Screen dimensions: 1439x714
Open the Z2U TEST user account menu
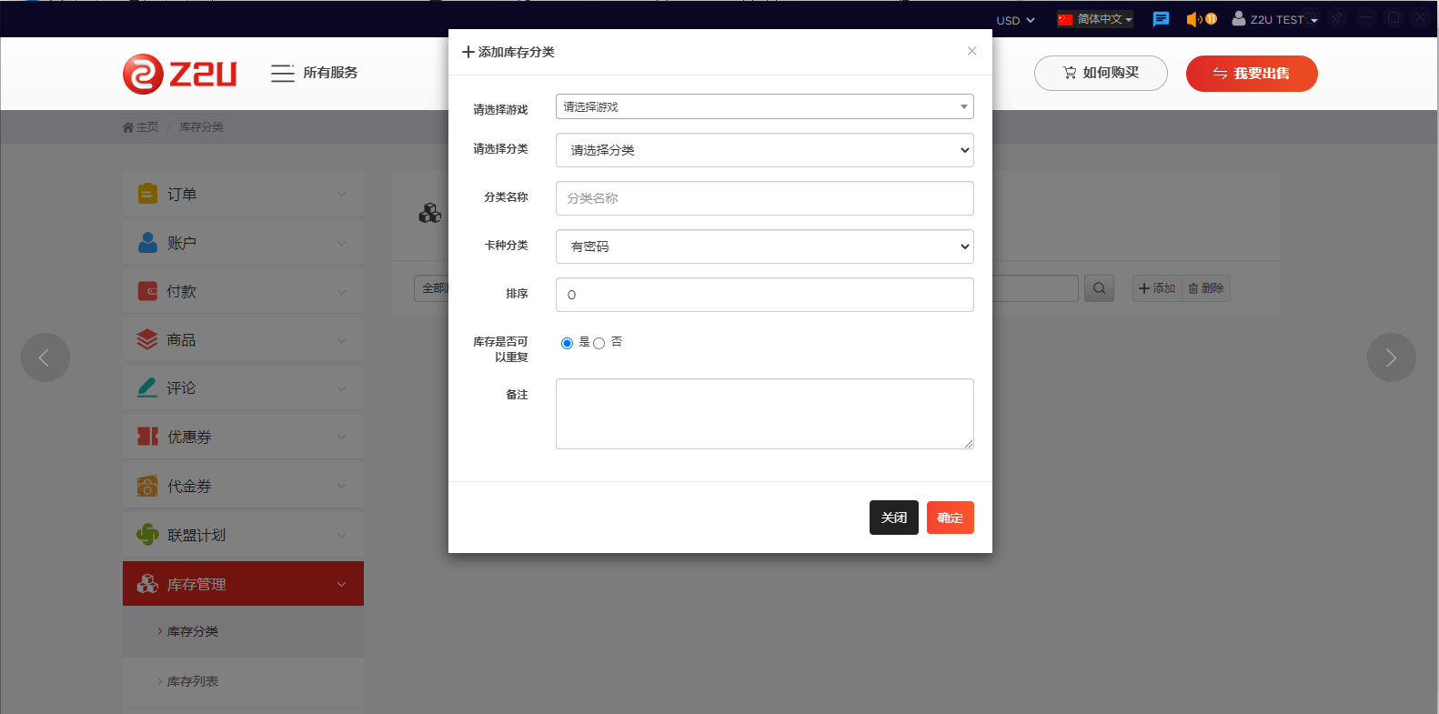pos(1274,19)
